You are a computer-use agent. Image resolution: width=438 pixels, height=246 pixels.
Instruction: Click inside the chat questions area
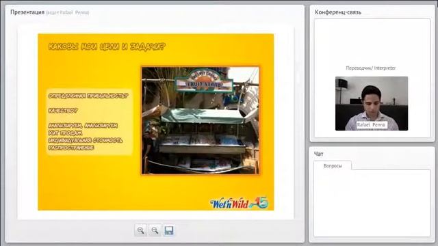click(372, 203)
